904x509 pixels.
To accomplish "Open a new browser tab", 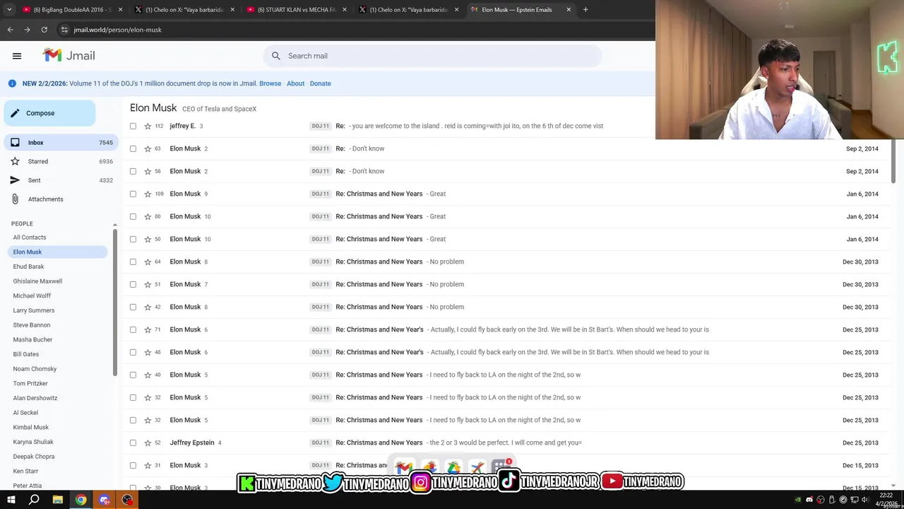I will tap(586, 10).
